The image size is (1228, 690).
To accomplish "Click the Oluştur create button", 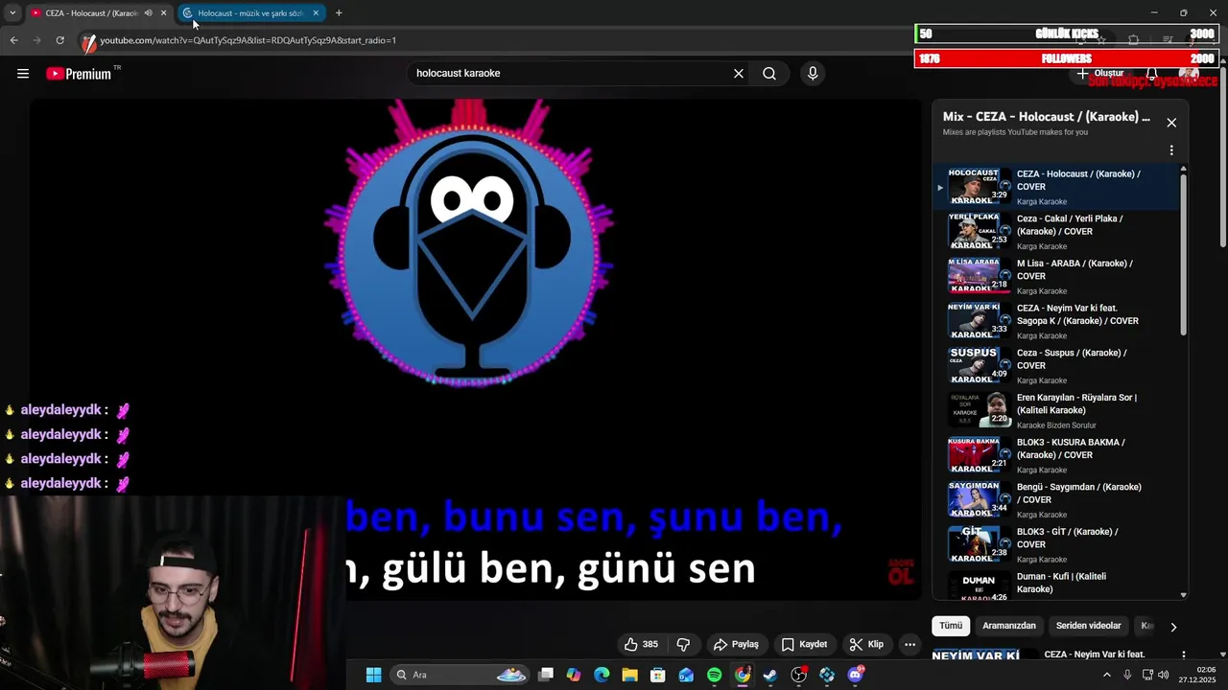I will tap(1100, 74).
